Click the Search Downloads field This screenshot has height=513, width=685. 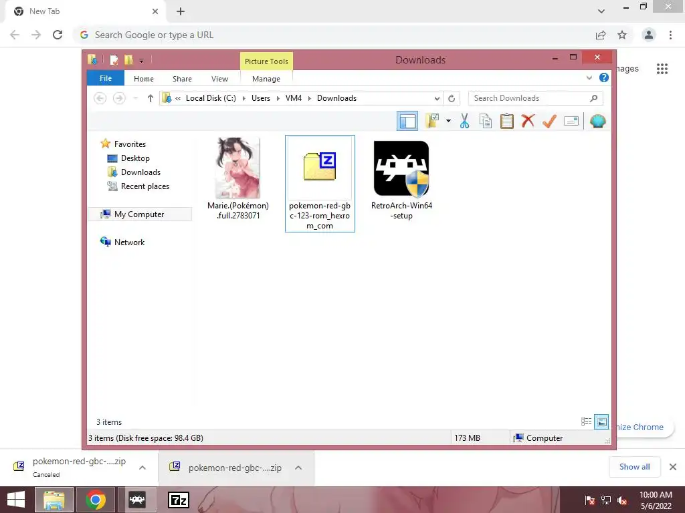[x=535, y=98]
